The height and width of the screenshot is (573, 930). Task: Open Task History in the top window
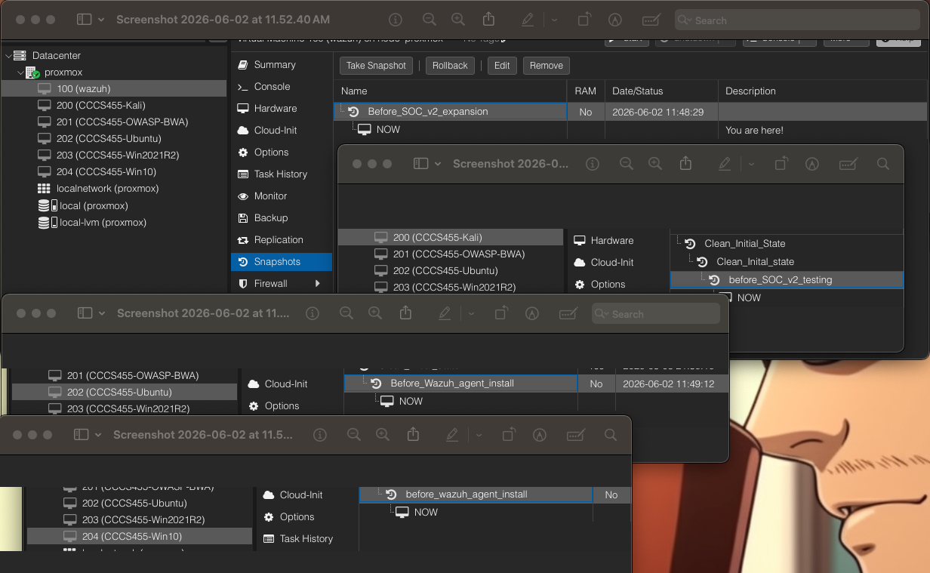click(282, 174)
